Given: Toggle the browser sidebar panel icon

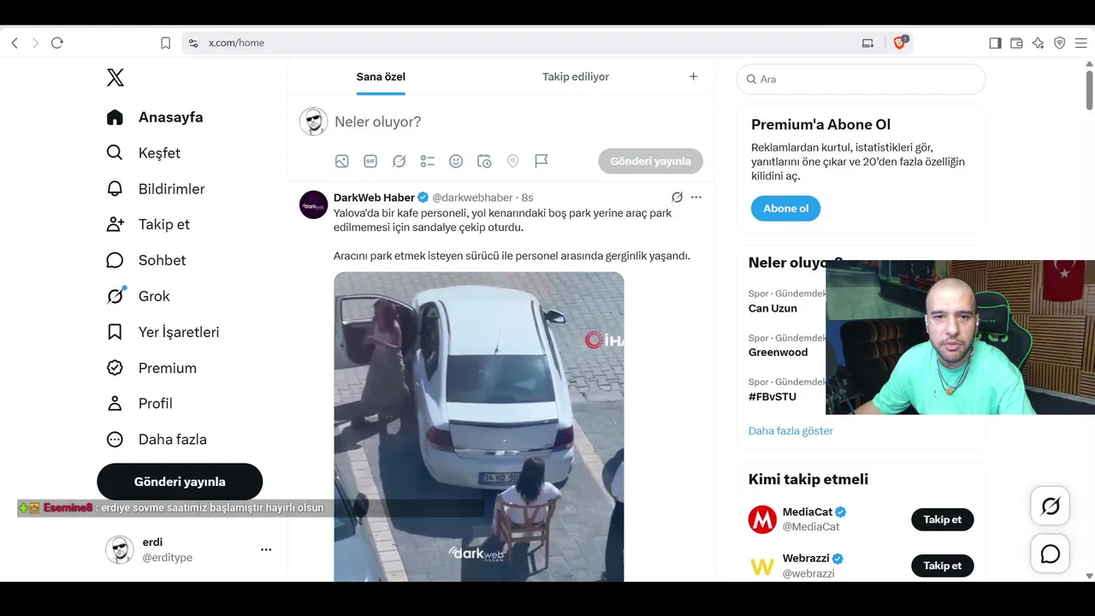Looking at the screenshot, I should click(995, 43).
